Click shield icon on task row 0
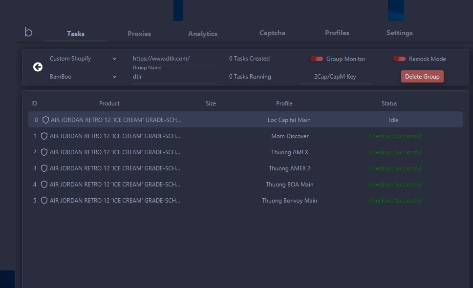Image resolution: width=473 pixels, height=288 pixels. point(45,120)
